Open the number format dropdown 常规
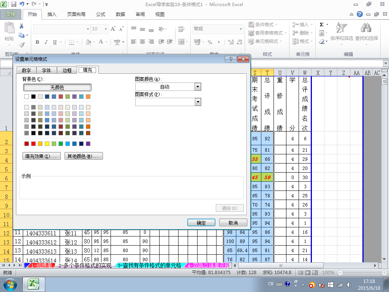 click(x=240, y=29)
